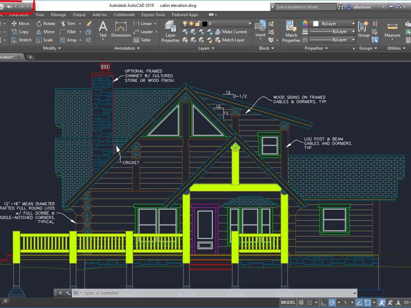Image resolution: width=411 pixels, height=308 pixels.
Task: Expand the Layers panel dropdown
Action: pos(206,48)
